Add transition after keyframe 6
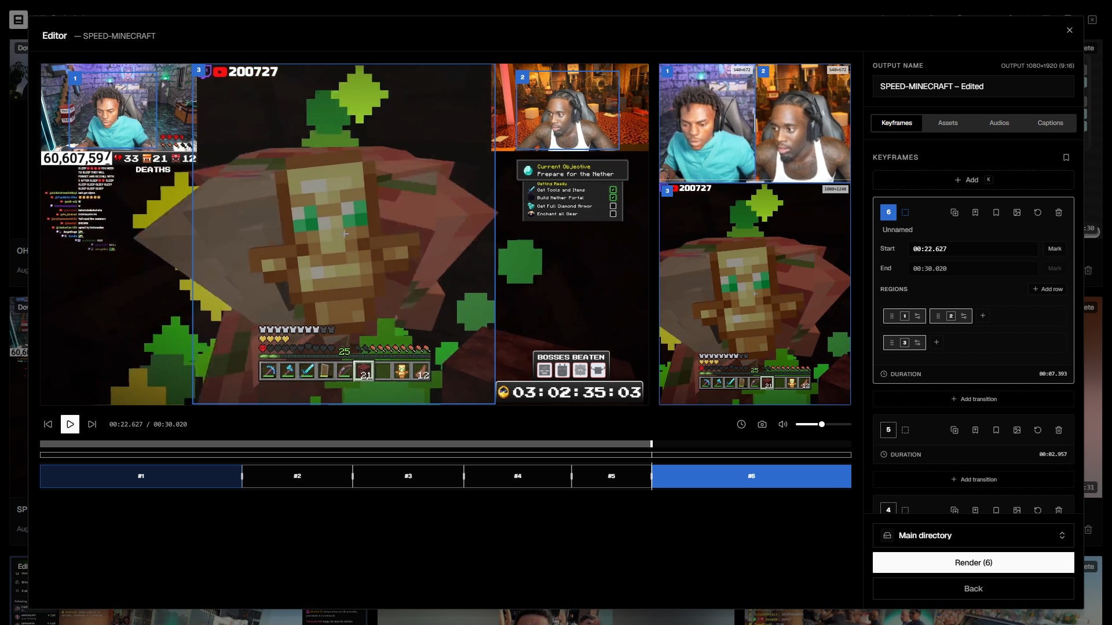Screen dimensions: 1112x625 (973, 399)
